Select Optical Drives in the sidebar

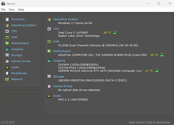21,61
